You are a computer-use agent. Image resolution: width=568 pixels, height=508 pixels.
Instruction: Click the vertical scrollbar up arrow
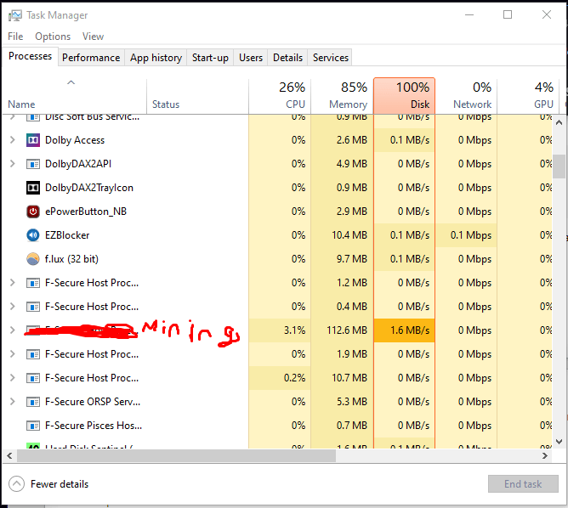click(559, 122)
